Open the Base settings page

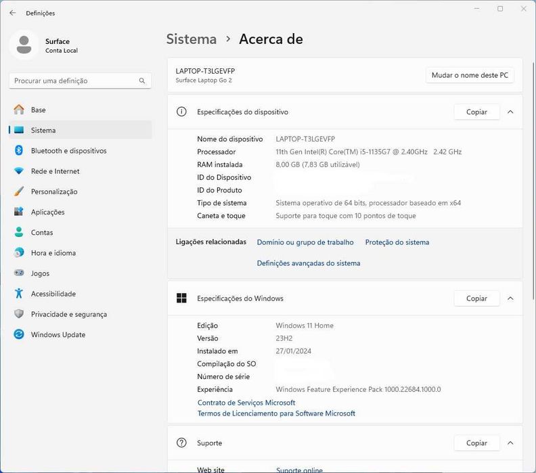(81, 110)
